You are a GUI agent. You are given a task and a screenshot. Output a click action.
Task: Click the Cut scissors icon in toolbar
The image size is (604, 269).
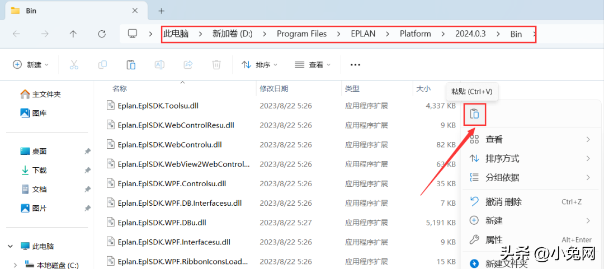74,65
